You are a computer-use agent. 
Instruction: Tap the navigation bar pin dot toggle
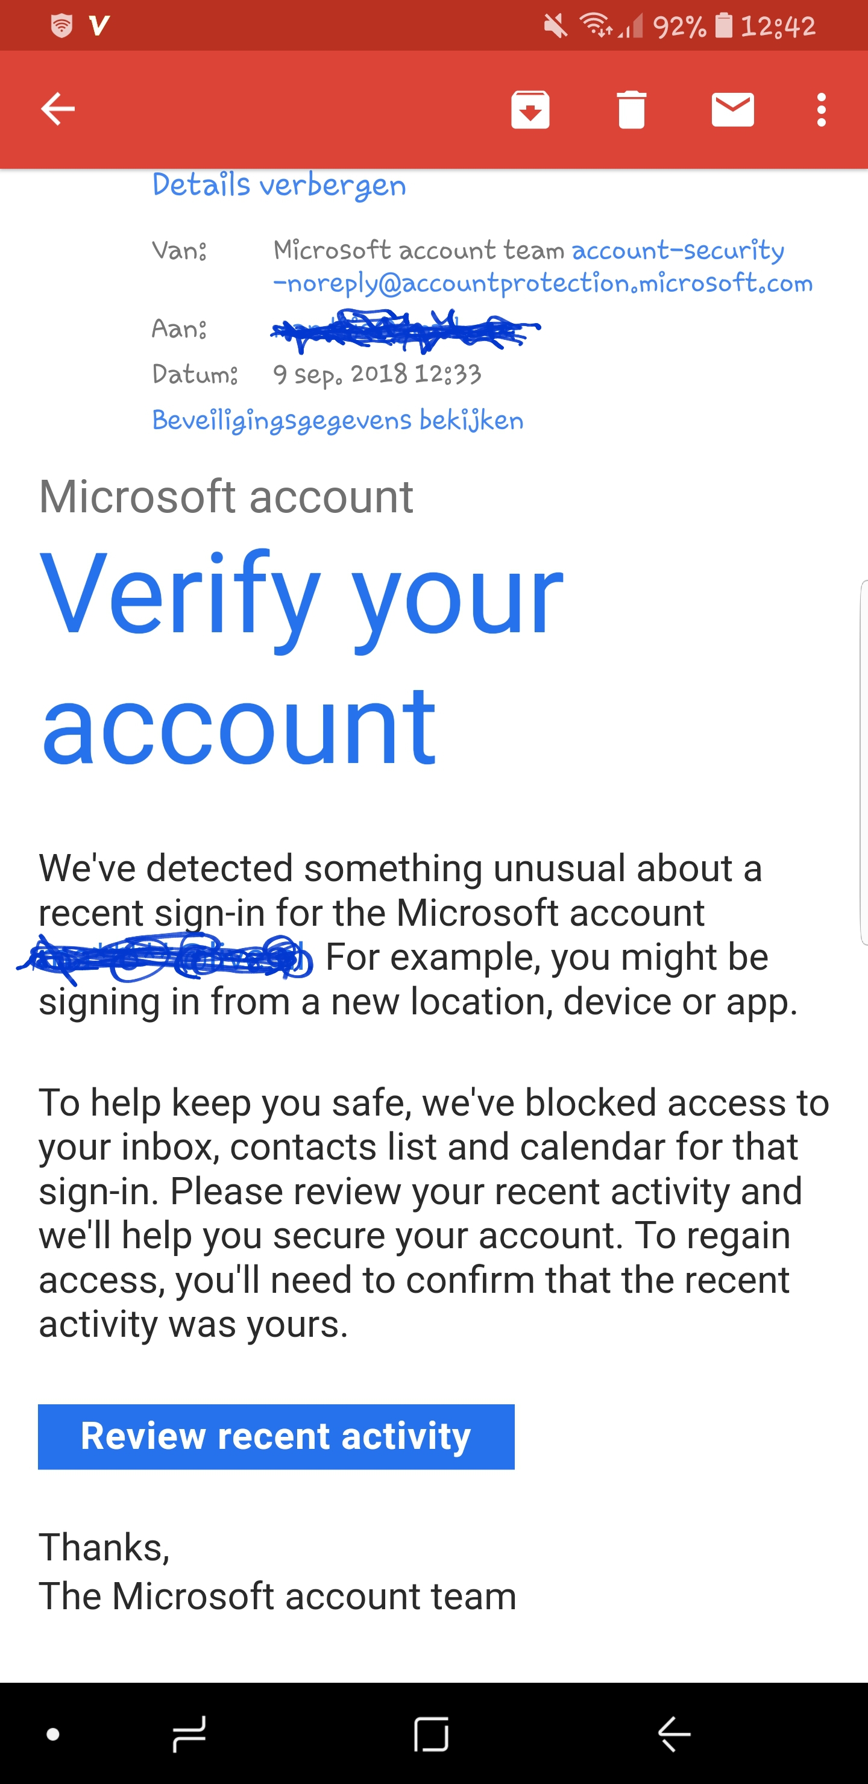[52, 1734]
